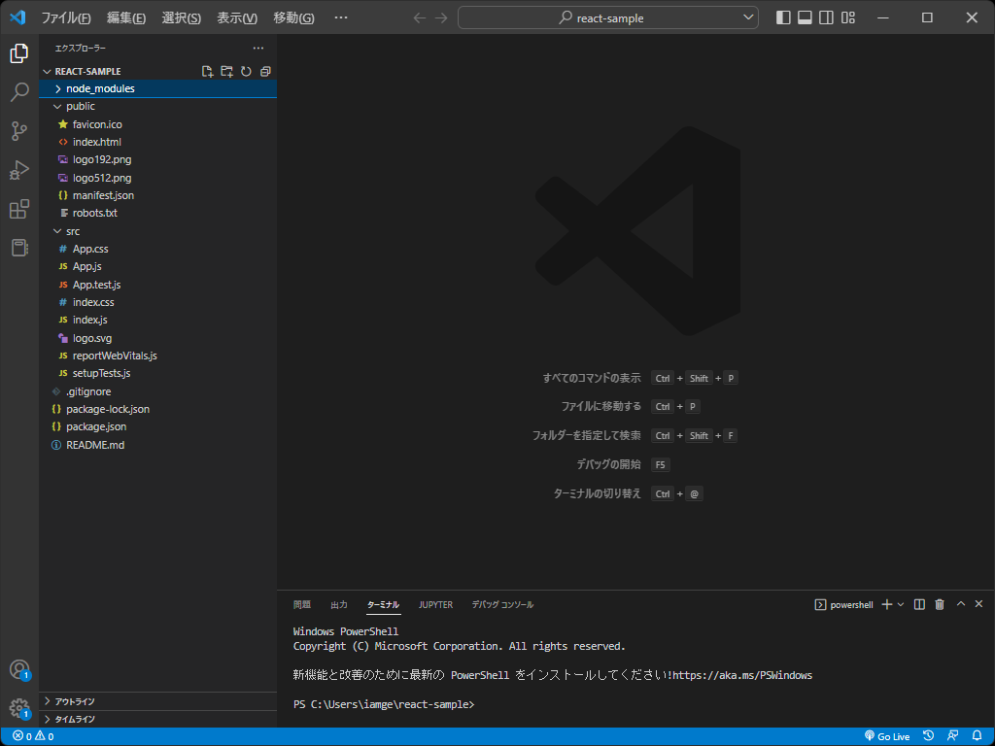Click history icon in status bar
The image size is (995, 746).
[928, 736]
